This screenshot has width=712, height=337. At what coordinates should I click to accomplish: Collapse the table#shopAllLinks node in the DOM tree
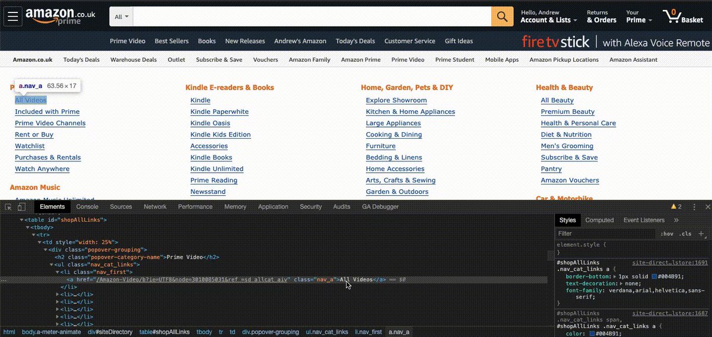coord(21,220)
